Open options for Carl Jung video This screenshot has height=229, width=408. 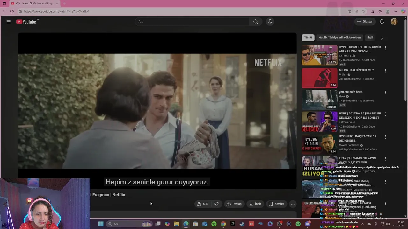[x=385, y=204]
